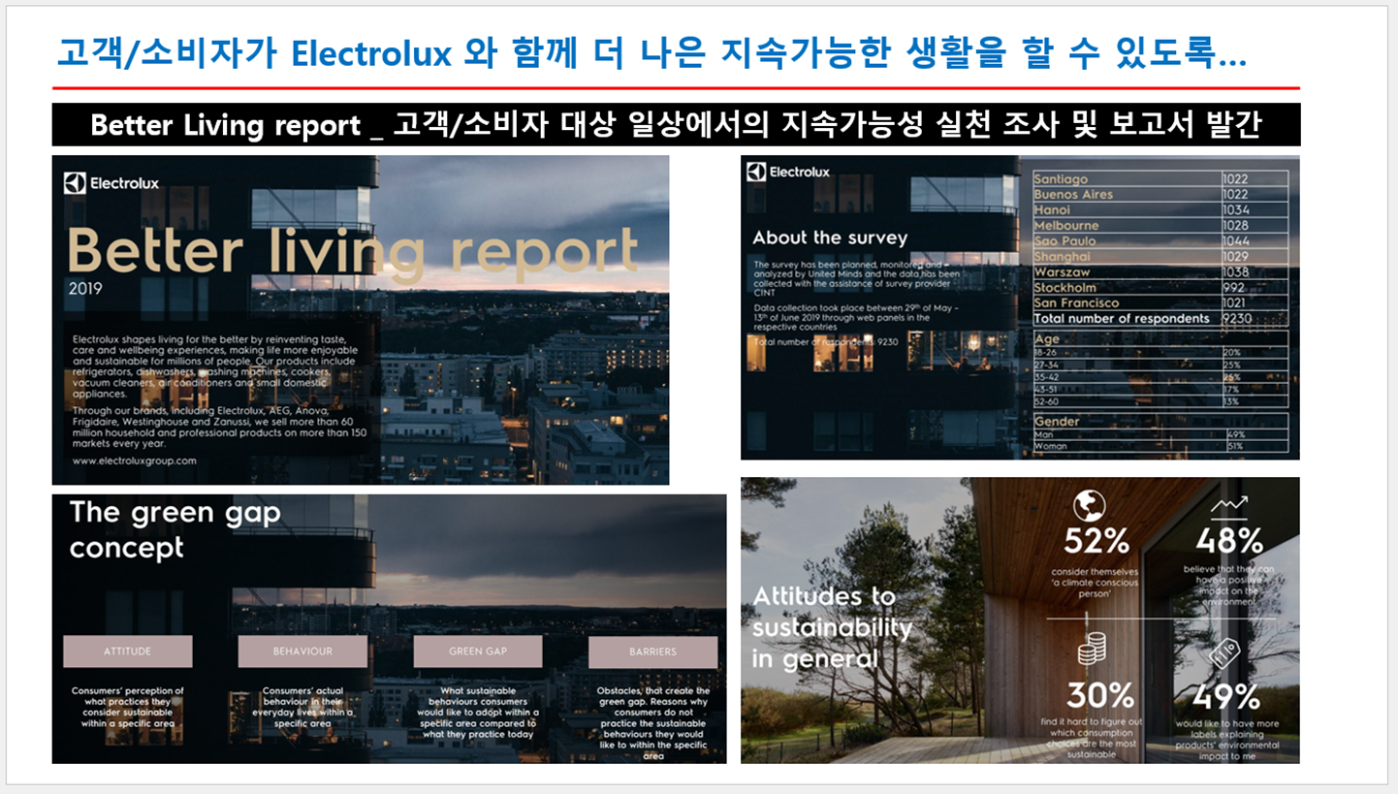Click the Electrolux logo on About the survey image
The height and width of the screenshot is (794, 1398).
click(788, 172)
